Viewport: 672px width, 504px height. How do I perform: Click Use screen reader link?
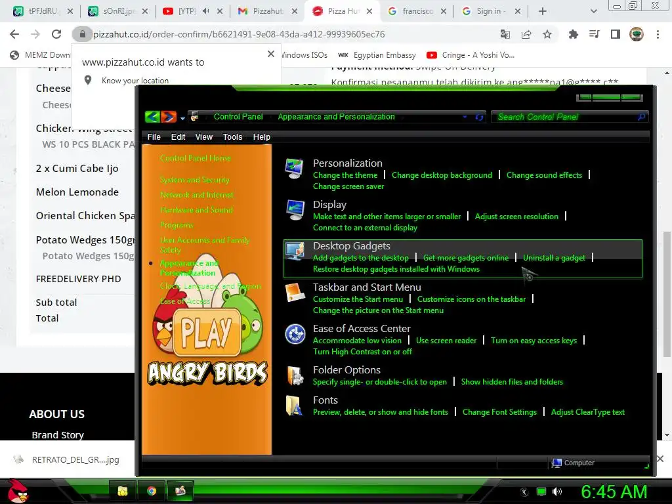446,341
